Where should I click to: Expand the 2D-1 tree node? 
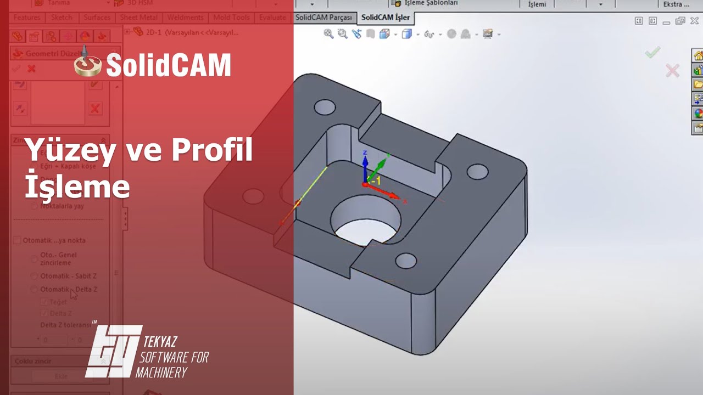tap(127, 32)
